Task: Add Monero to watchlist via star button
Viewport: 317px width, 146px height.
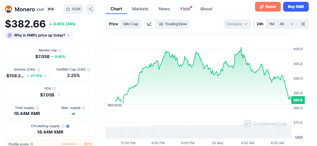Action: (73, 9)
